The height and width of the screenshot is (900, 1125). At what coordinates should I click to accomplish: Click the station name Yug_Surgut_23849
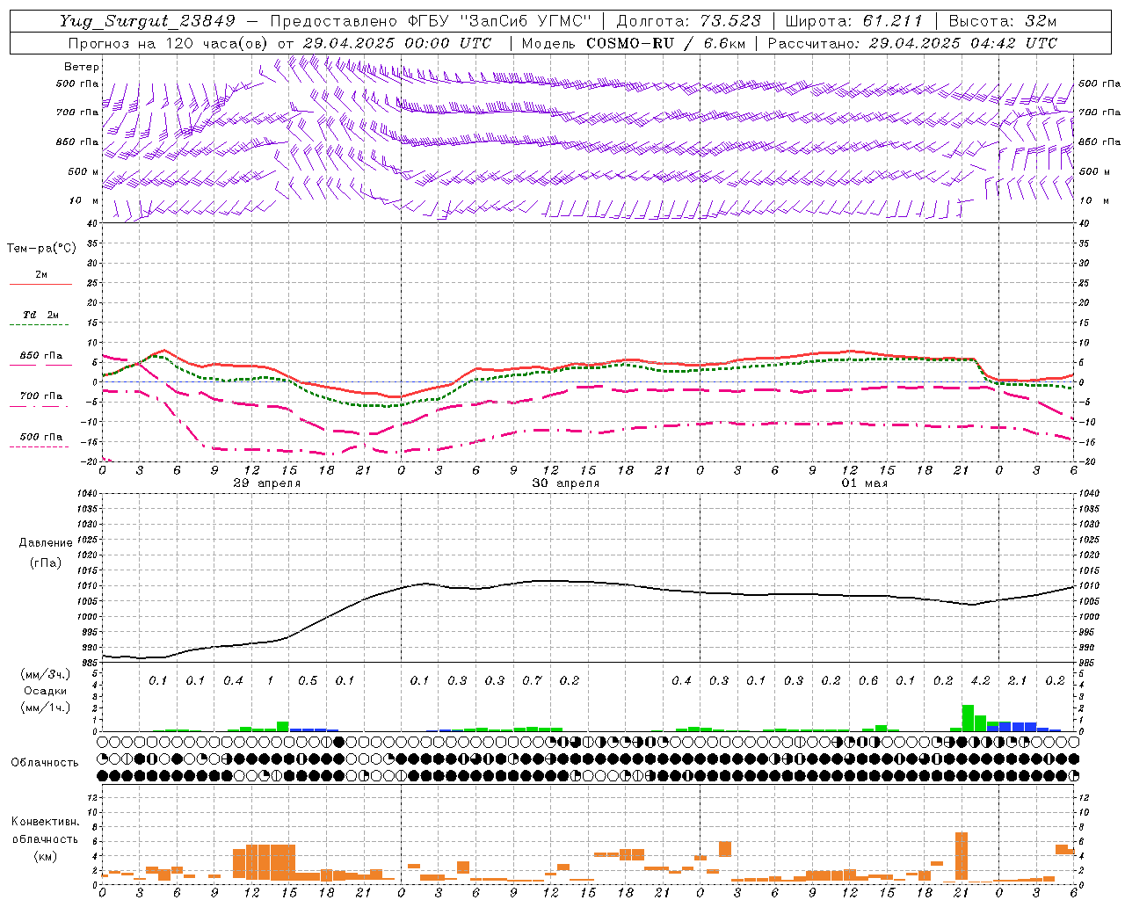click(x=148, y=21)
